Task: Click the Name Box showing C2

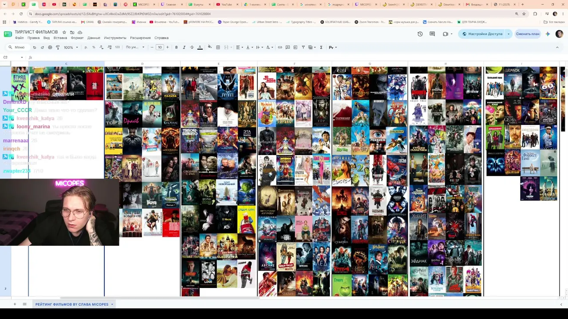Action: 13,57
